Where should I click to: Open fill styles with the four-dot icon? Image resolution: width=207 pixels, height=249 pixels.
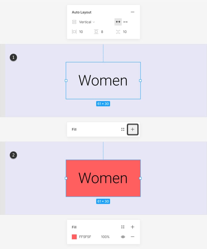tap(123, 129)
